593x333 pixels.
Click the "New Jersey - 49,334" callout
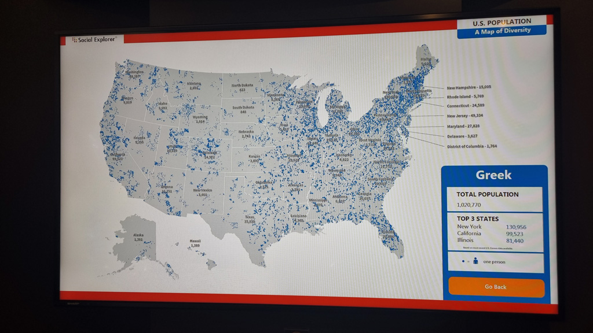point(465,116)
